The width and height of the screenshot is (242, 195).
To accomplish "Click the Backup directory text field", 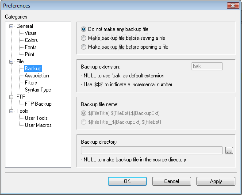I will (152, 150).
